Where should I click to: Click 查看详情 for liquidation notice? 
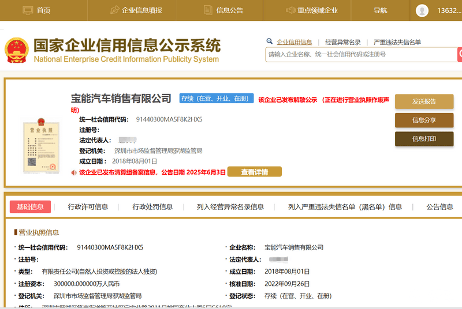click(254, 172)
